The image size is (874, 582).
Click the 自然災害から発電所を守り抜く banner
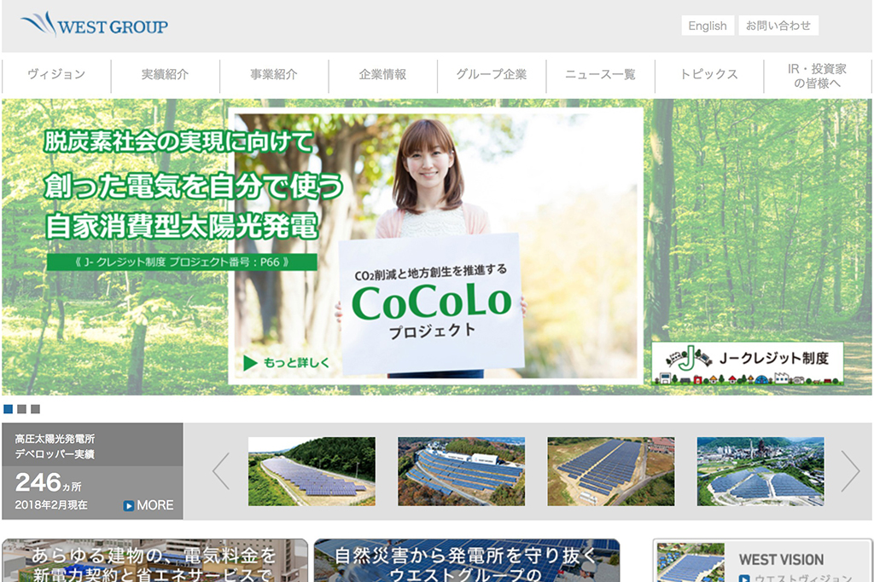(467, 561)
